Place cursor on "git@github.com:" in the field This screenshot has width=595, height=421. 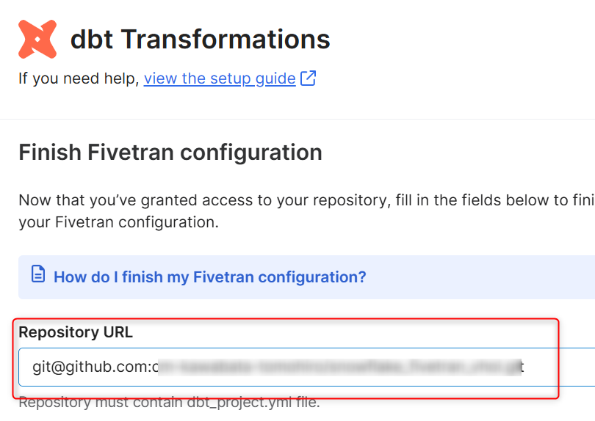pyautogui.click(x=95, y=367)
